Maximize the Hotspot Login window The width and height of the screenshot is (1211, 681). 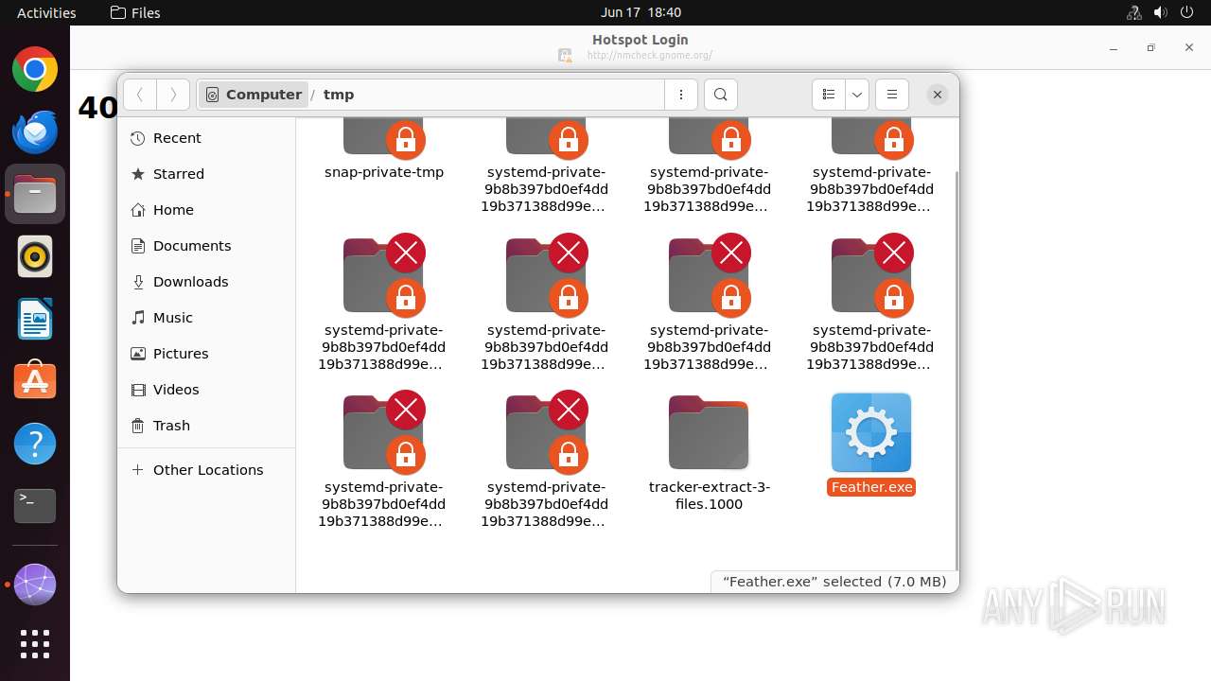1150,47
